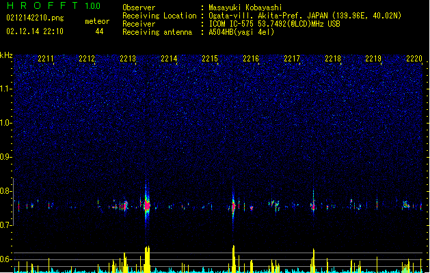Click the 0.7 kHz axis label
This screenshot has width=430, height=273.
(5, 225)
